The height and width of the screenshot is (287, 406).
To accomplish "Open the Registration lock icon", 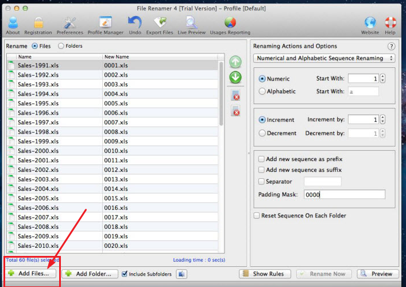I will point(38,23).
